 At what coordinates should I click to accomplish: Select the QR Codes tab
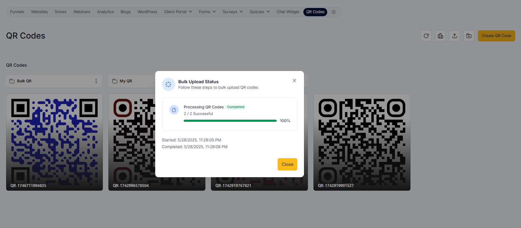[x=315, y=12]
